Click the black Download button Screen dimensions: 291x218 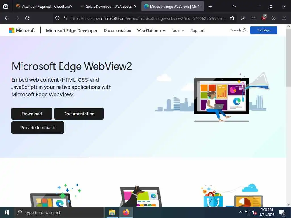pyautogui.click(x=32, y=114)
